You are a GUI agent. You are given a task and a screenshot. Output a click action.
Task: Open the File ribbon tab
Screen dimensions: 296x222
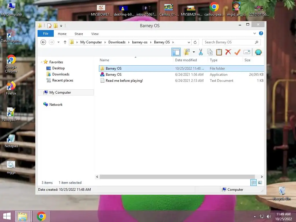point(46,34)
